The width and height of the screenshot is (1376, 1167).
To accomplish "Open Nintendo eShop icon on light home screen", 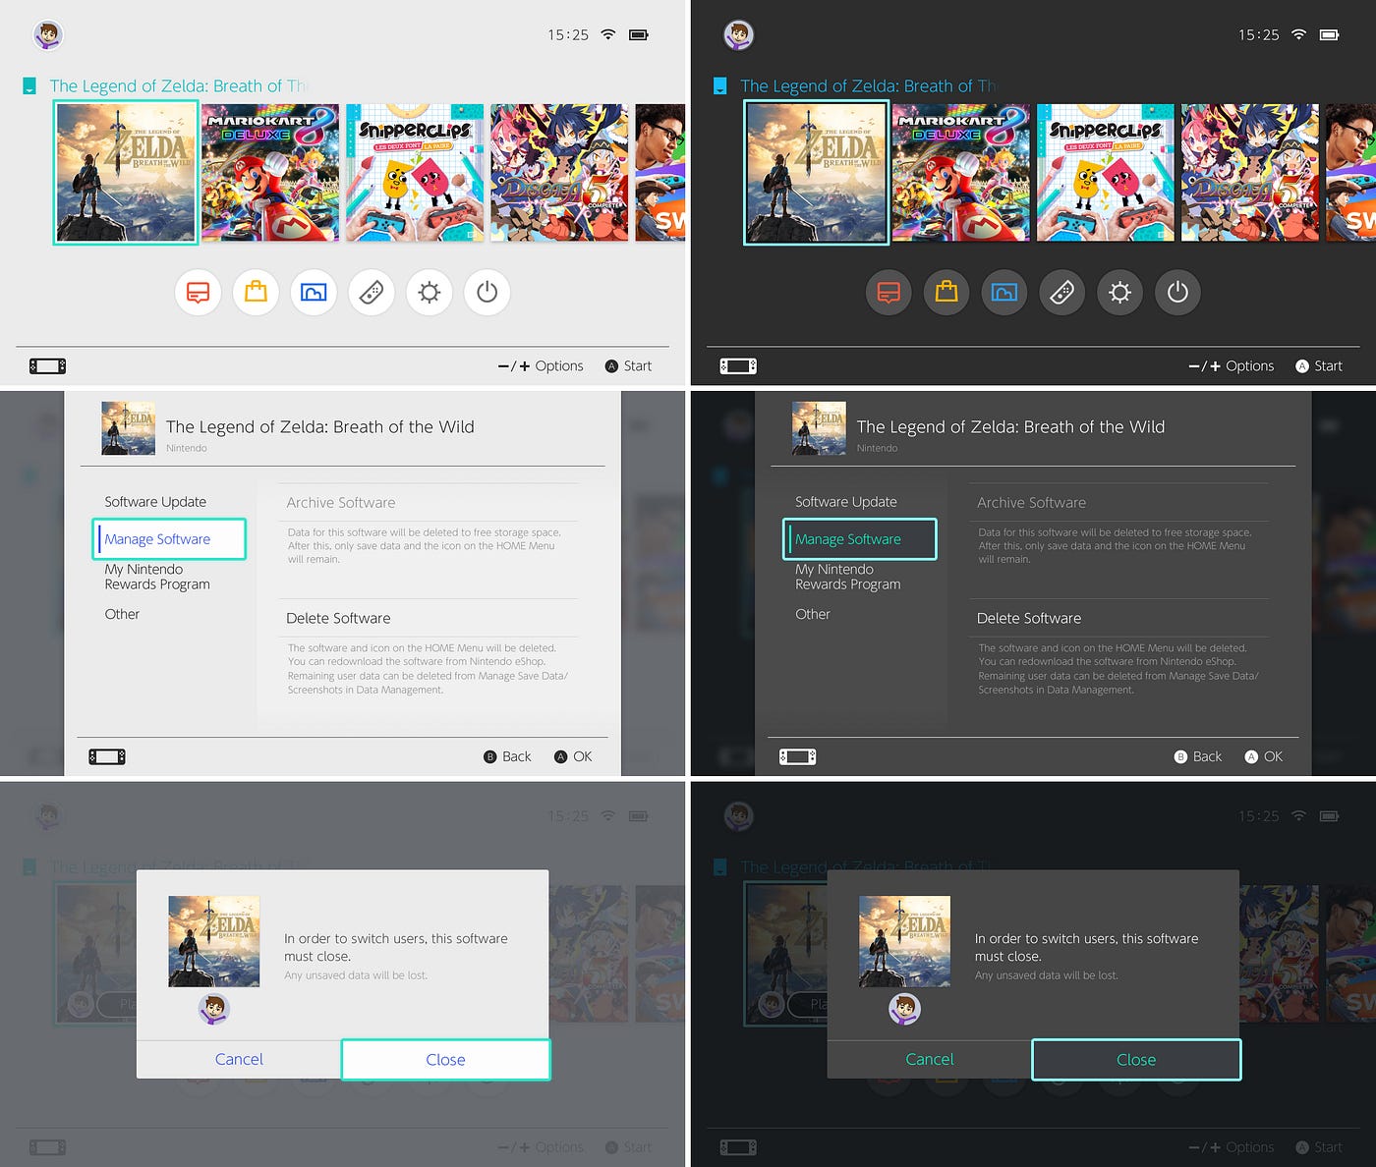I will (x=256, y=293).
